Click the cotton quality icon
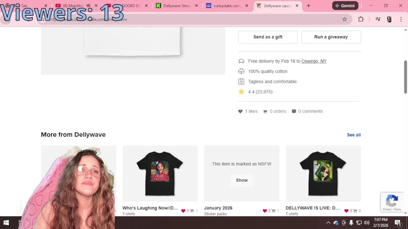Viewport: 408px width, 229px height. (241, 71)
